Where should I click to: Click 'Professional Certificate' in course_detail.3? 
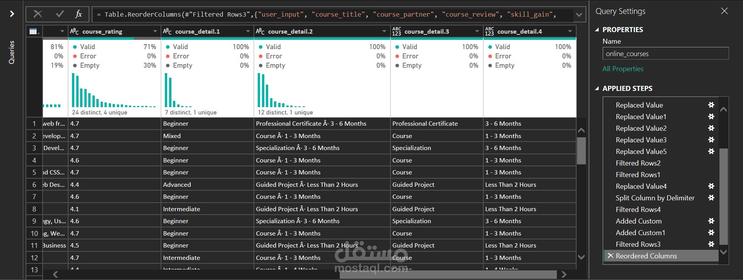point(437,123)
